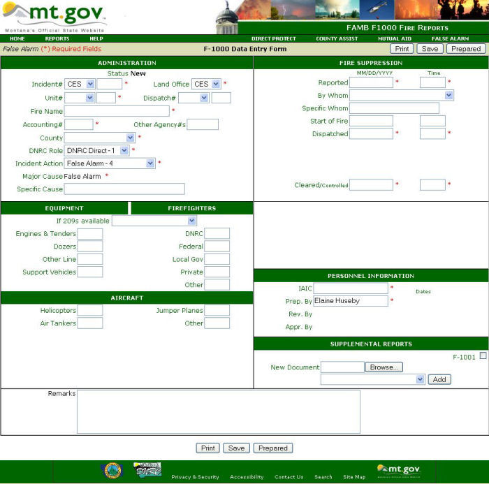489x484 pixels.
Task: Open the Help menu item
Action: [96, 38]
